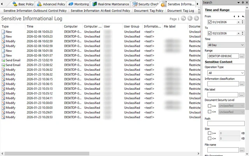Click the Send Email icon in the 12:00:52 row

pos(4,65)
